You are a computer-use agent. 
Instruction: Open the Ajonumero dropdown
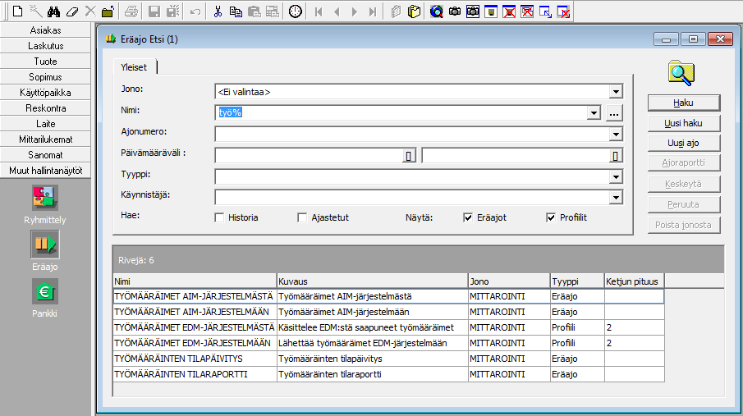pyautogui.click(x=616, y=135)
